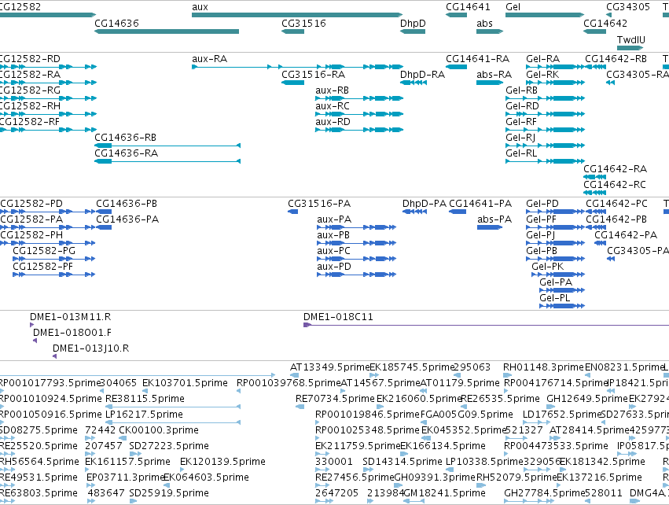
Task: Select EST EK120139.5prime label
Action: [x=222, y=462]
